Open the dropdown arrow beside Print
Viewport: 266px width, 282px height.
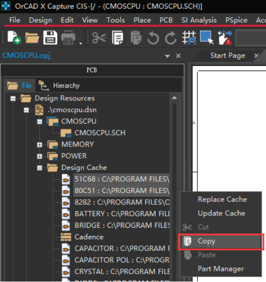pos(81,43)
